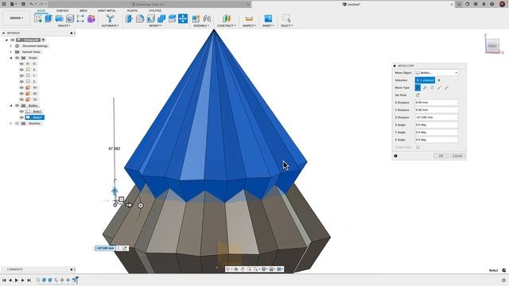Click the Measure inspect icon

tap(249, 18)
